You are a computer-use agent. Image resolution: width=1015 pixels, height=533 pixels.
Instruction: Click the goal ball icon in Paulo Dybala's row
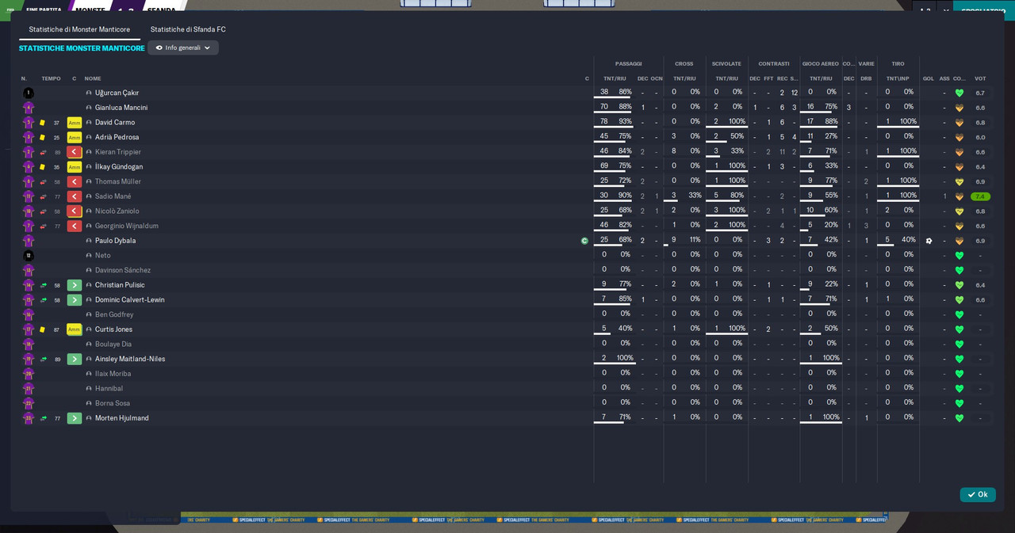pos(929,241)
